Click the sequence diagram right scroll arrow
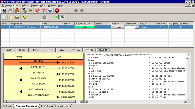The width and height of the screenshot is (195, 109). click(81, 101)
